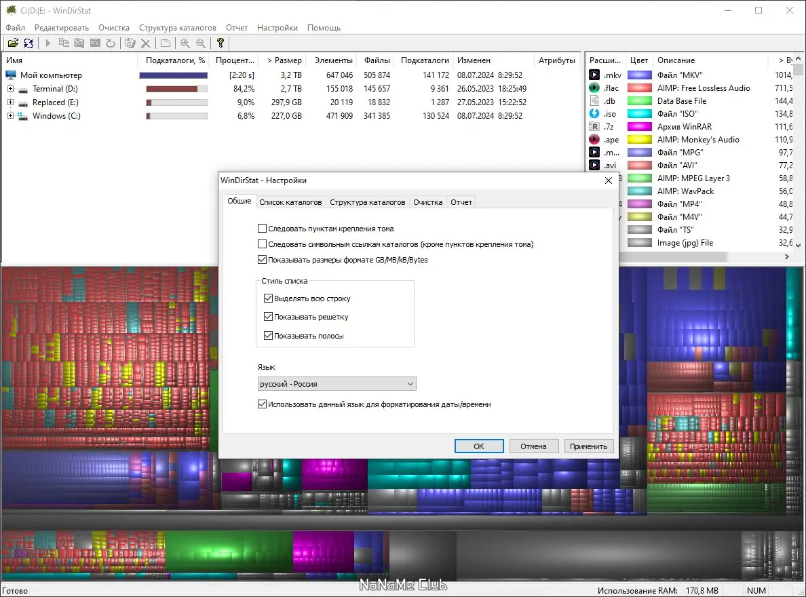Click the Delete permanently X icon
Viewport: 806px width, 597px height.
point(145,43)
